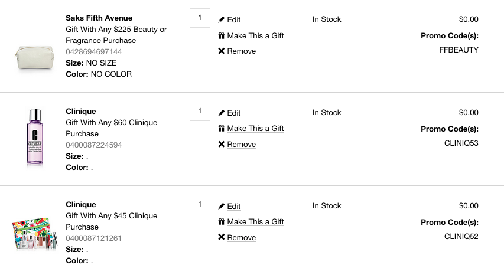This screenshot has height=278, width=504.
Task: Open the Remove link for the Saks cosmetic bag
Action: [x=242, y=51]
